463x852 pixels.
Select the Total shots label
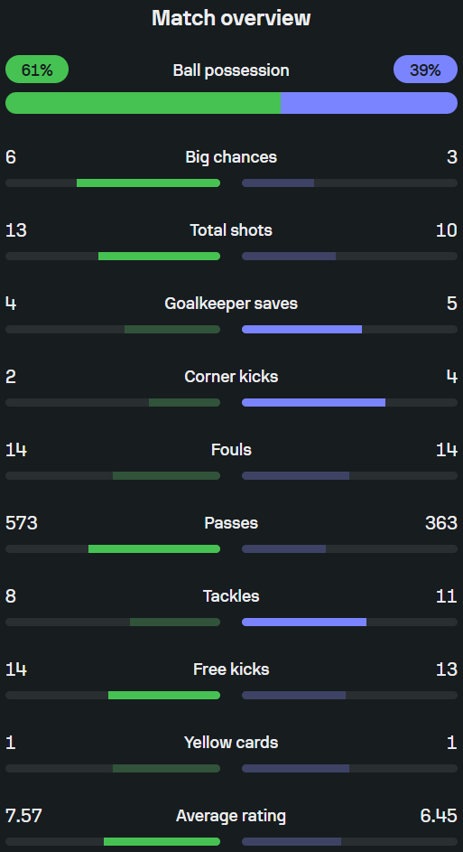click(x=231, y=230)
